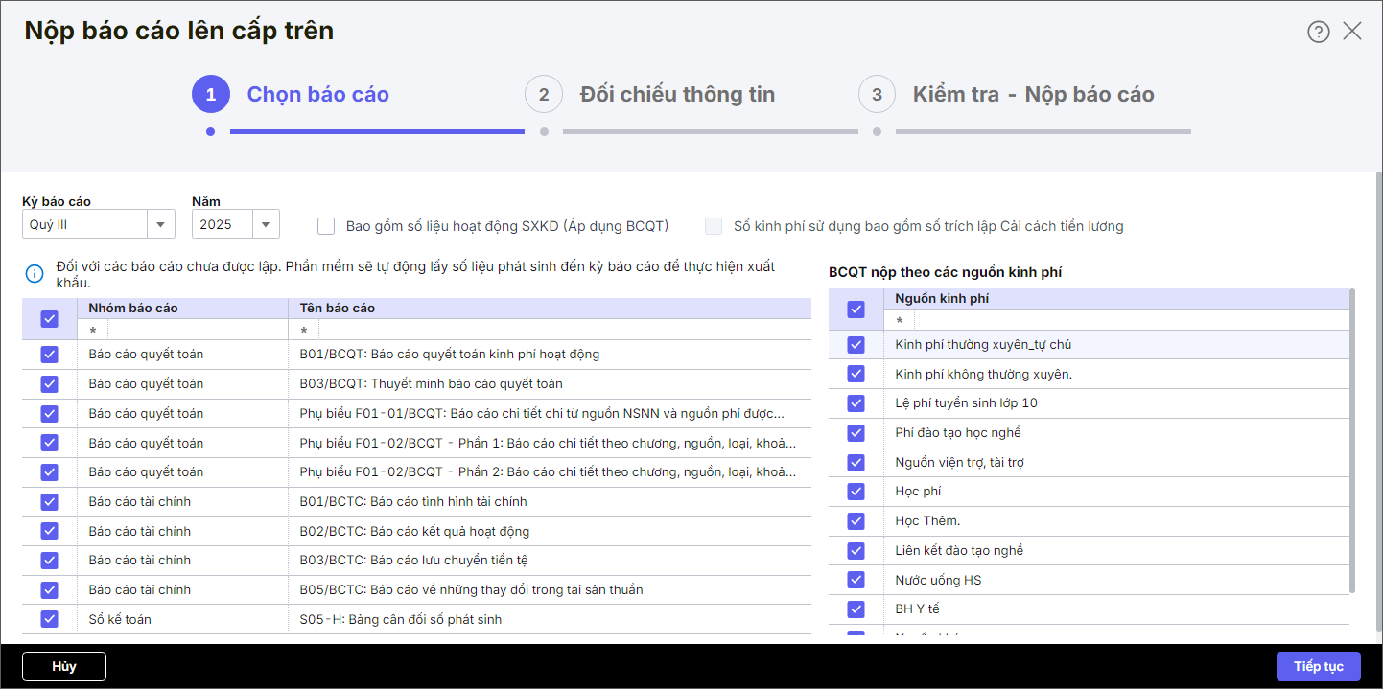1383x689 pixels.
Task: Uncheck the S05-H Bảng cân đối checkbox
Action: tap(50, 619)
